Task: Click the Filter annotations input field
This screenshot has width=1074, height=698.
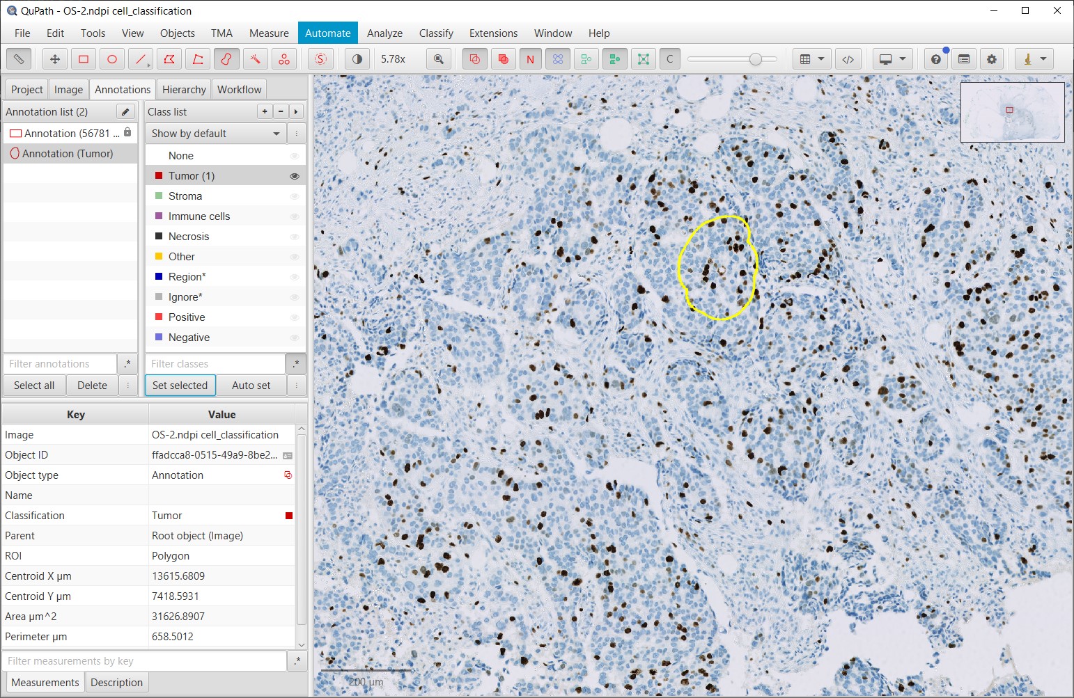Action: (x=61, y=364)
